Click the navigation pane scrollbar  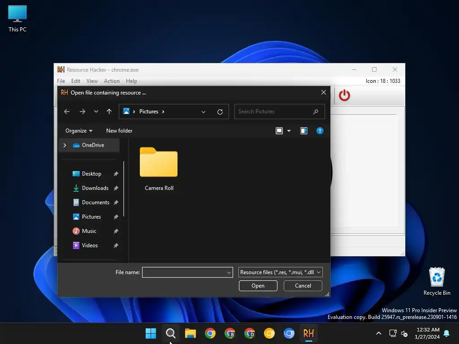point(124,189)
